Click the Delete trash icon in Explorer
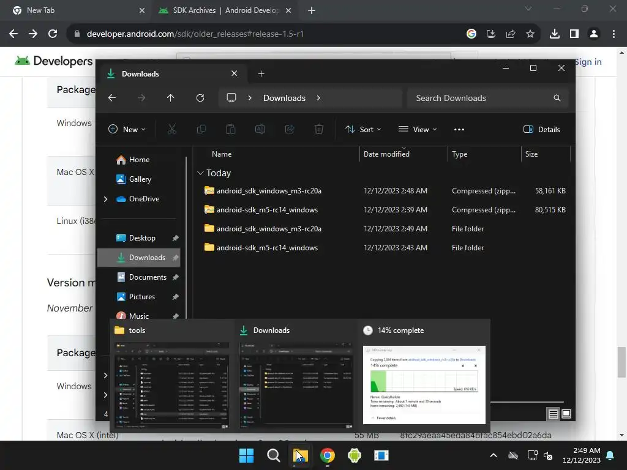This screenshot has height=470, width=627. click(318, 129)
